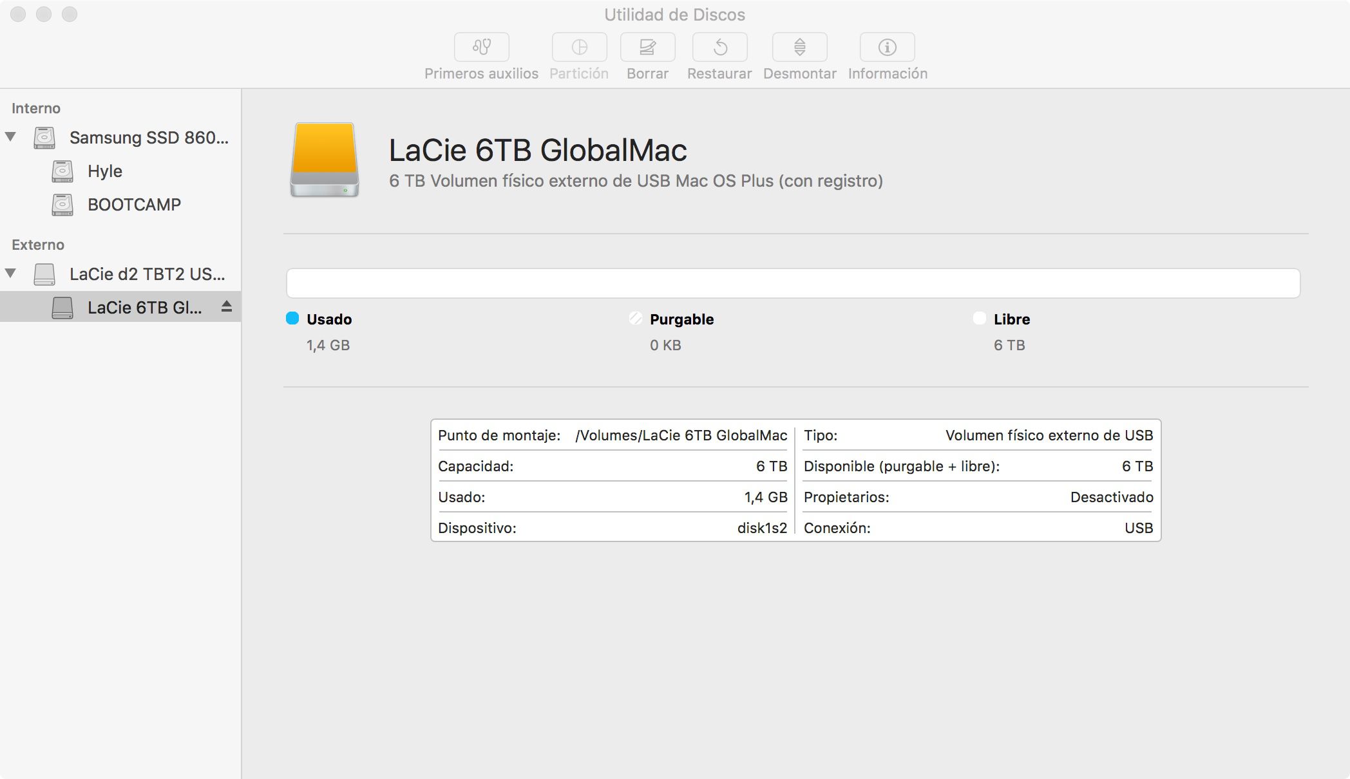Click the Samsung SSD drive icon

[44, 138]
